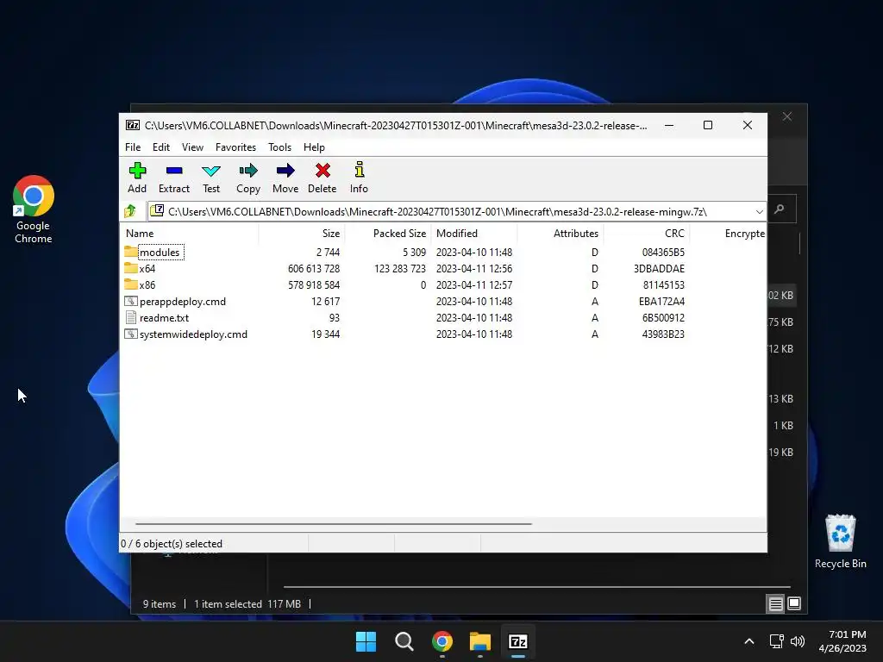Click perappdeploy.cmd file name
883x662 pixels.
(x=183, y=302)
